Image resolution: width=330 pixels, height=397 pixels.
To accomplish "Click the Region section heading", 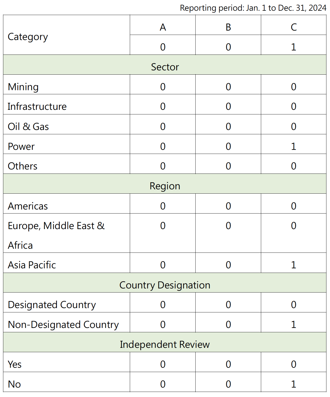I will [165, 186].
